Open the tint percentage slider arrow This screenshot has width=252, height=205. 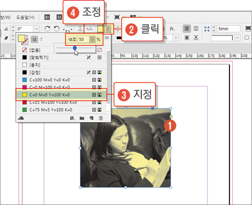(x=92, y=40)
